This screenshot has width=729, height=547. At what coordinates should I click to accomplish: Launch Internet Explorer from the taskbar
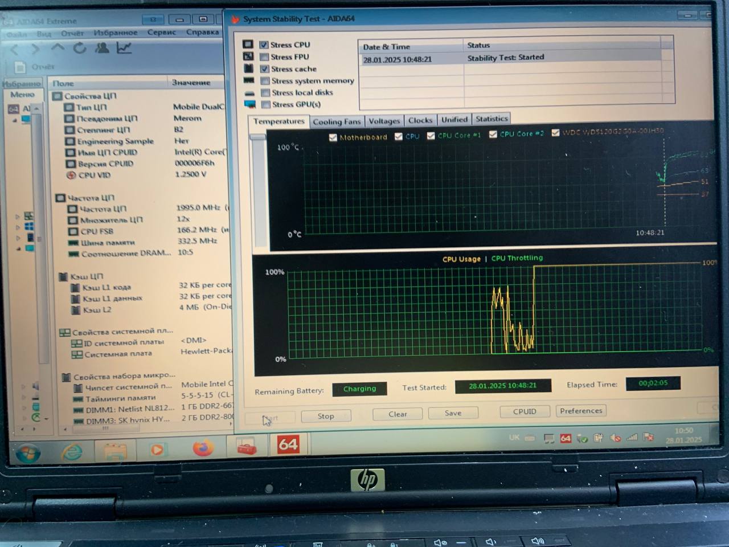point(72,452)
